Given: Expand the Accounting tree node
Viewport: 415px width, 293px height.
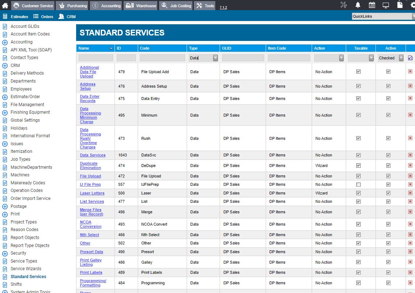Looking at the screenshot, I should 5,42.
